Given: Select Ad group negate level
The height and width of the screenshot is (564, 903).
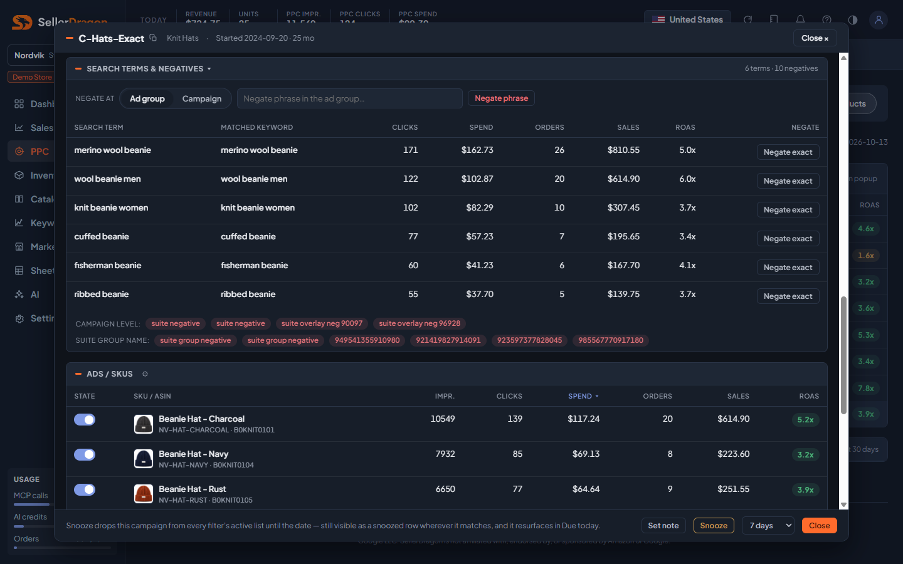Looking at the screenshot, I should pos(147,98).
